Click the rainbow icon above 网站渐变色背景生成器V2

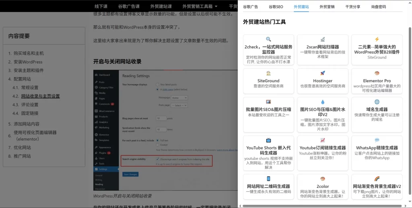tap(377, 179)
